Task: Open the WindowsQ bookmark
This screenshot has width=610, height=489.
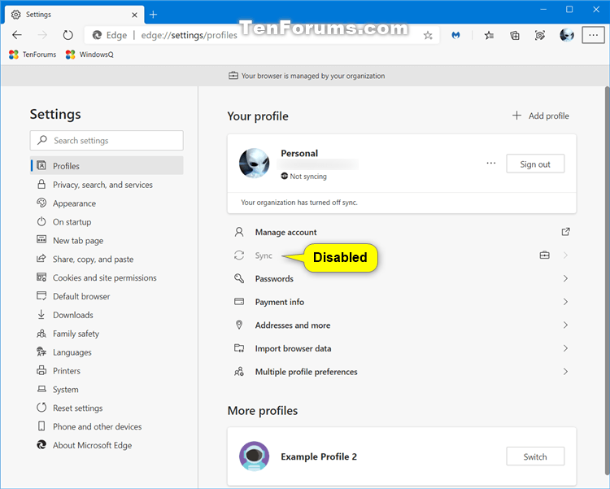Action: click(89, 55)
